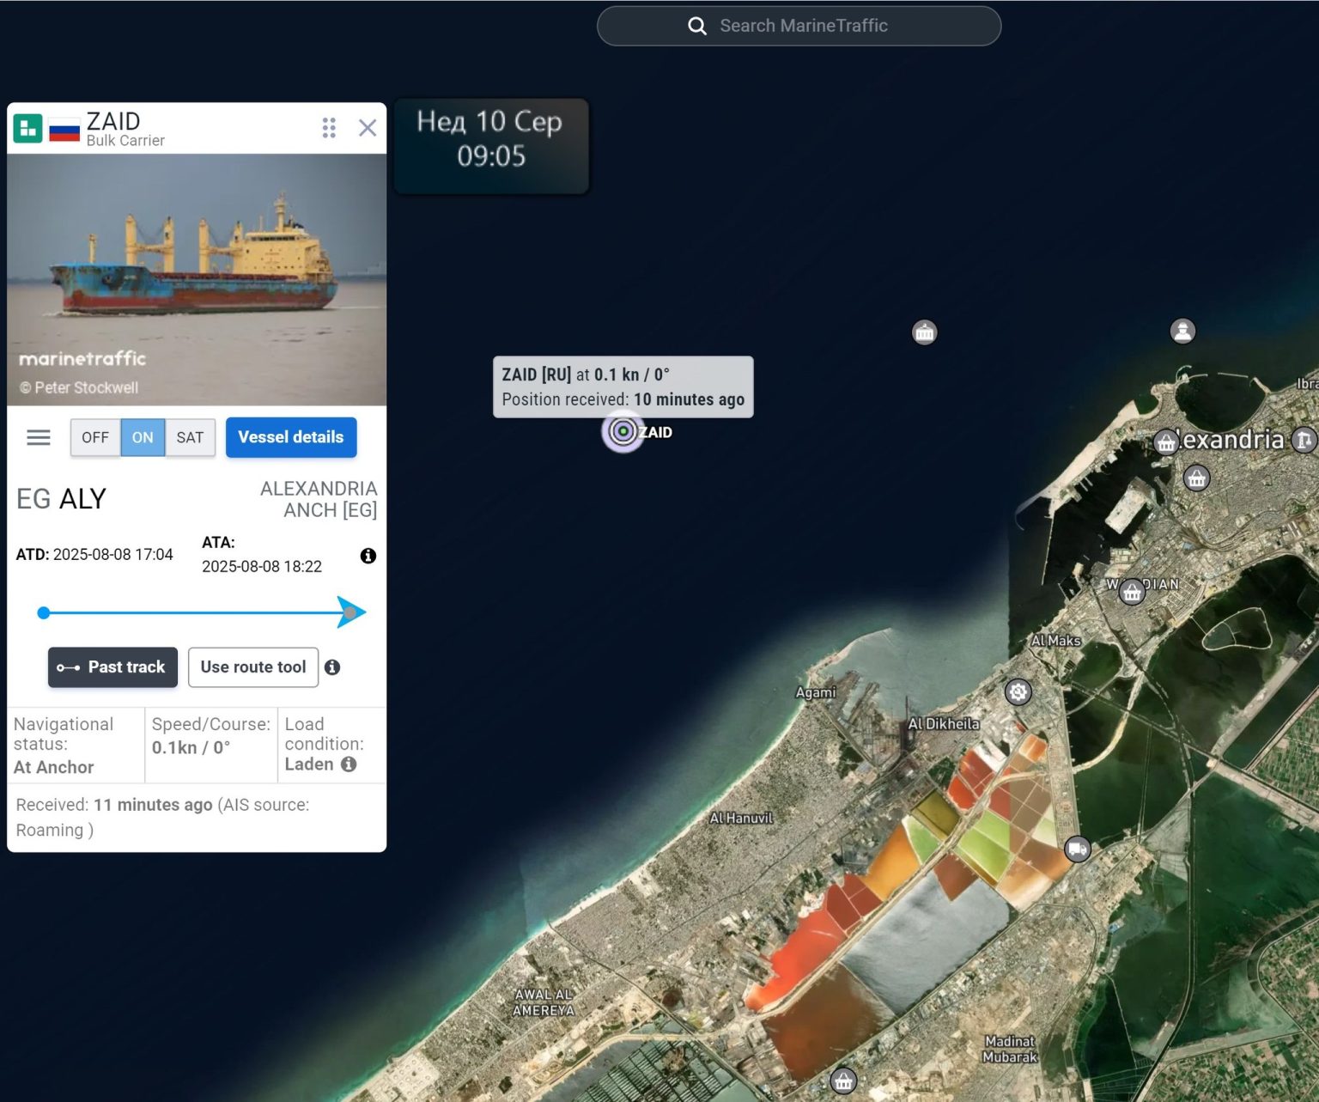The height and width of the screenshot is (1102, 1319).
Task: Click the basket marker near Wardian label
Action: point(1133,592)
